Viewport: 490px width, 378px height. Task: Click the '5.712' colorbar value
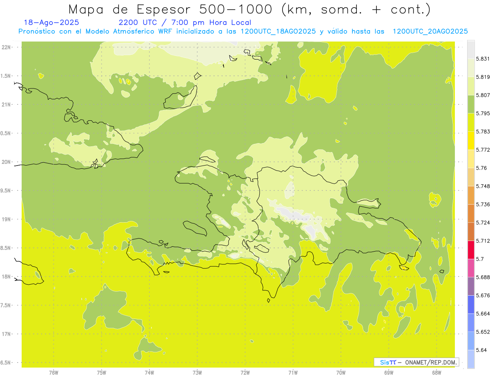tap(483, 241)
